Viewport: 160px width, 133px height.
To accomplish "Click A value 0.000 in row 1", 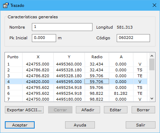I will click(121, 64).
